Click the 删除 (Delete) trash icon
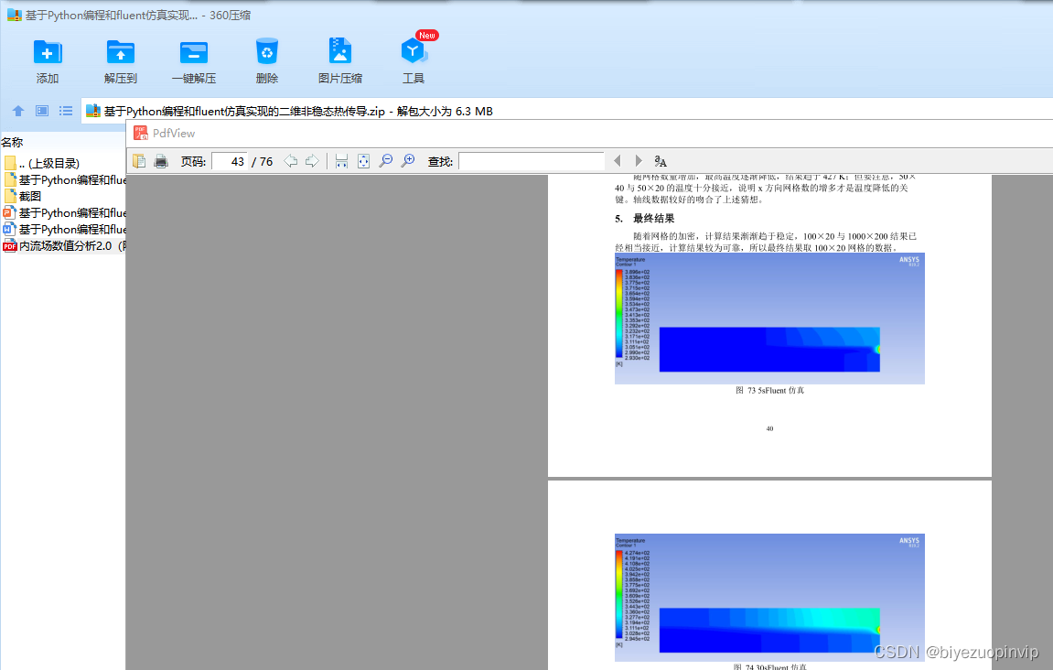The width and height of the screenshot is (1053, 670). [266, 60]
